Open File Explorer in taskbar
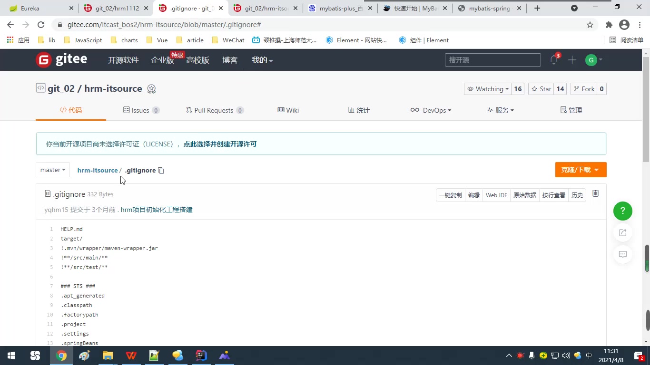The height and width of the screenshot is (365, 650). point(108,355)
